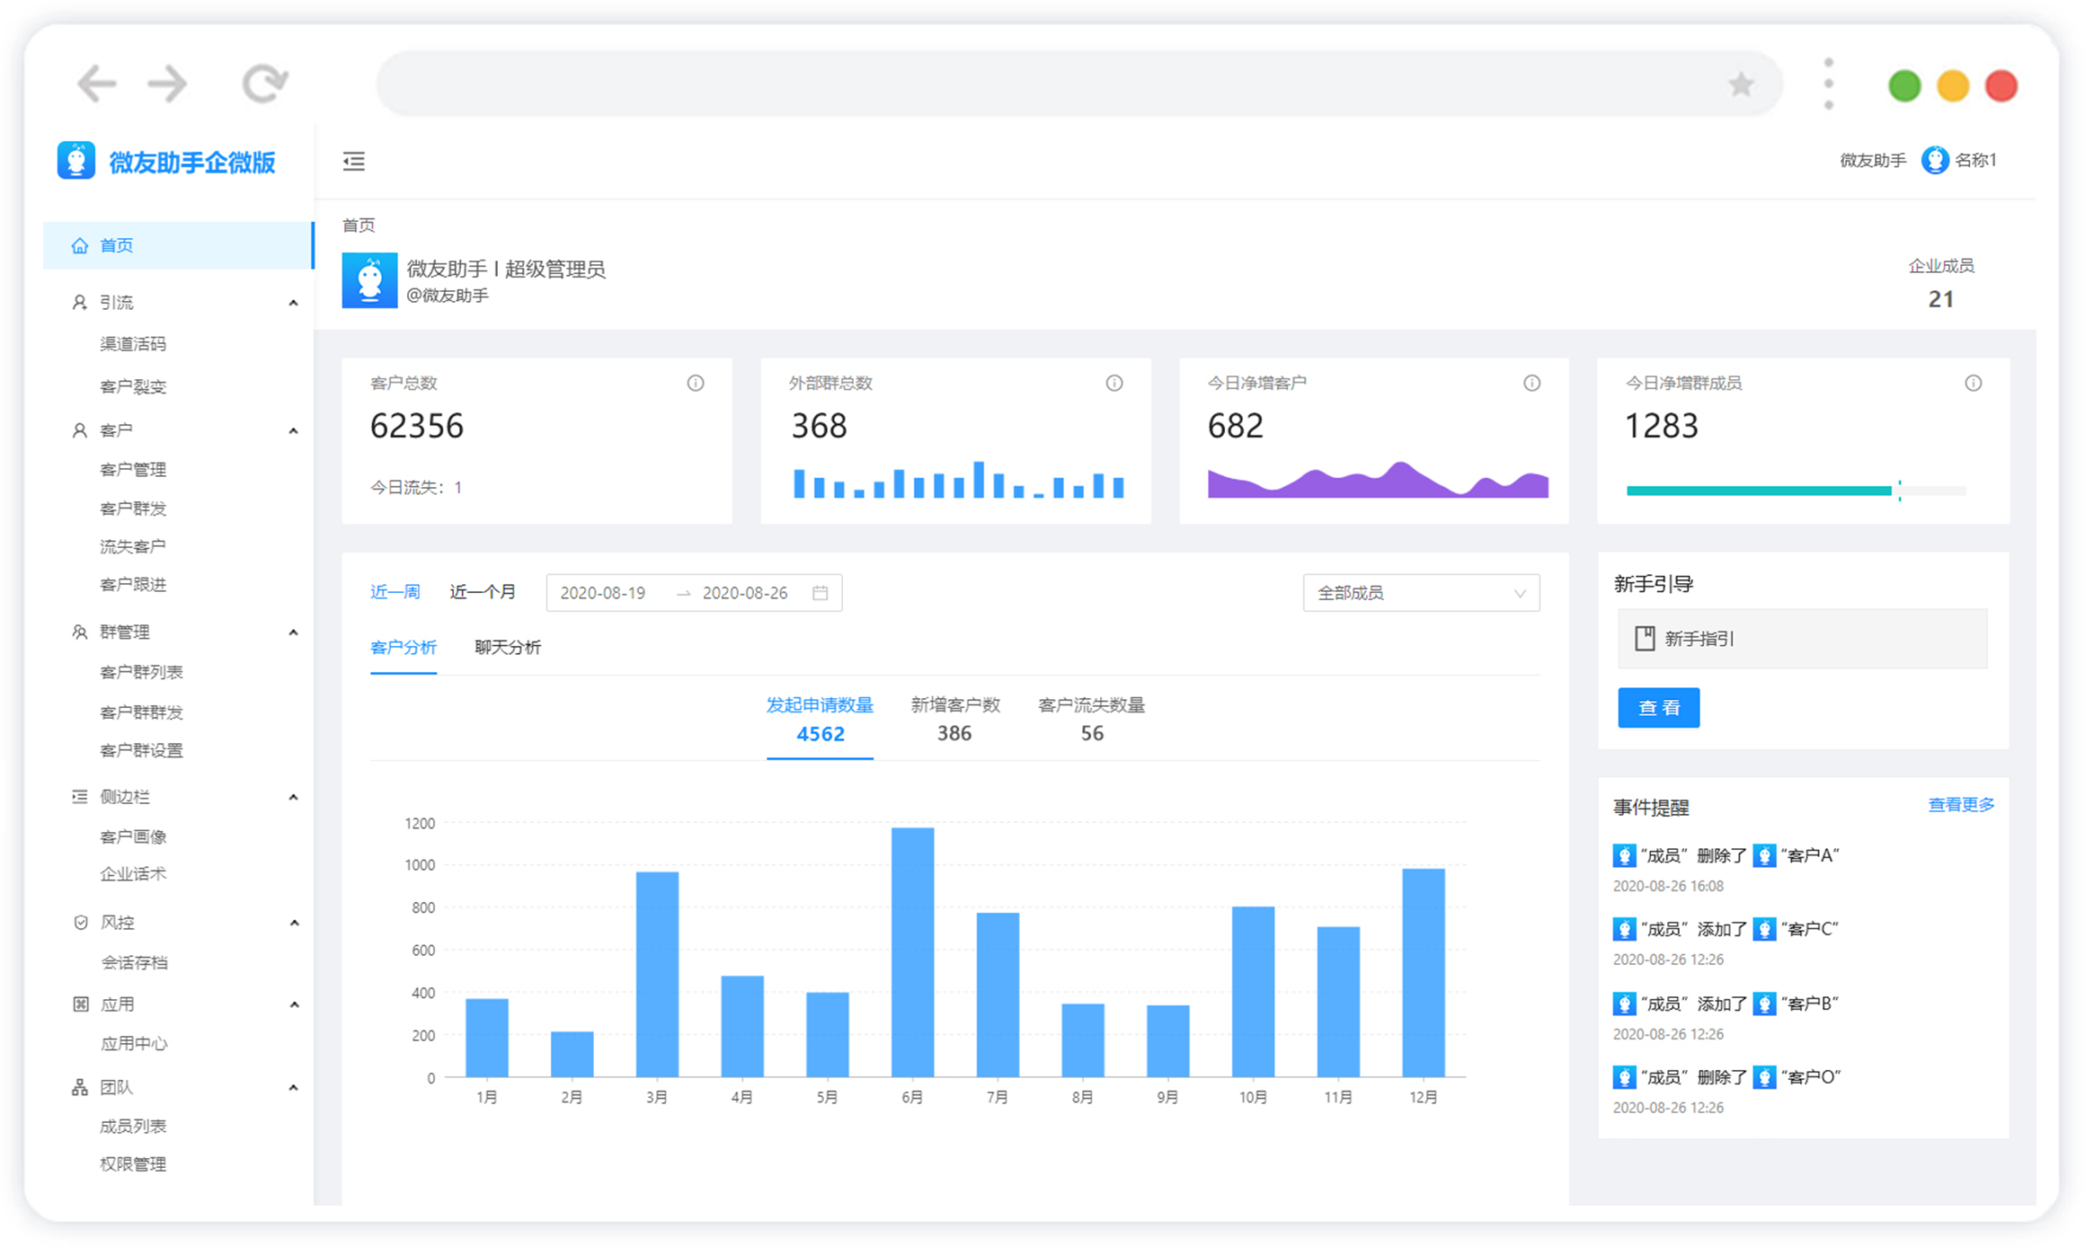Click the home icon beside 首页 in sidebar
This screenshot has width=2085, height=1247.
tap(80, 245)
